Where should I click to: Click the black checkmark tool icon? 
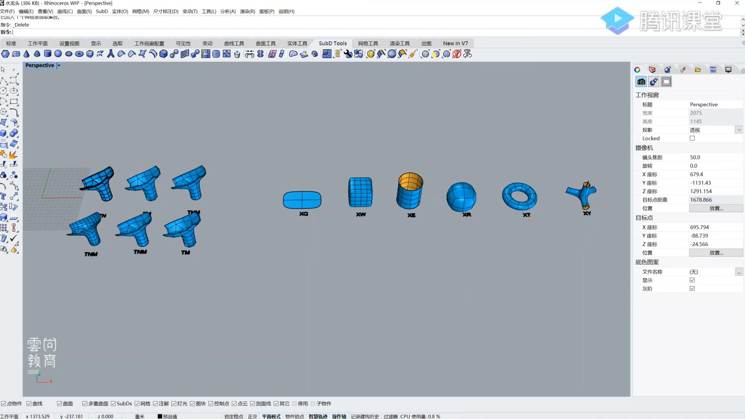14,238
